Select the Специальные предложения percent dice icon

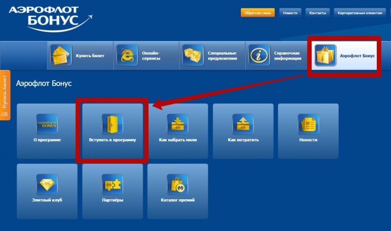193,55
